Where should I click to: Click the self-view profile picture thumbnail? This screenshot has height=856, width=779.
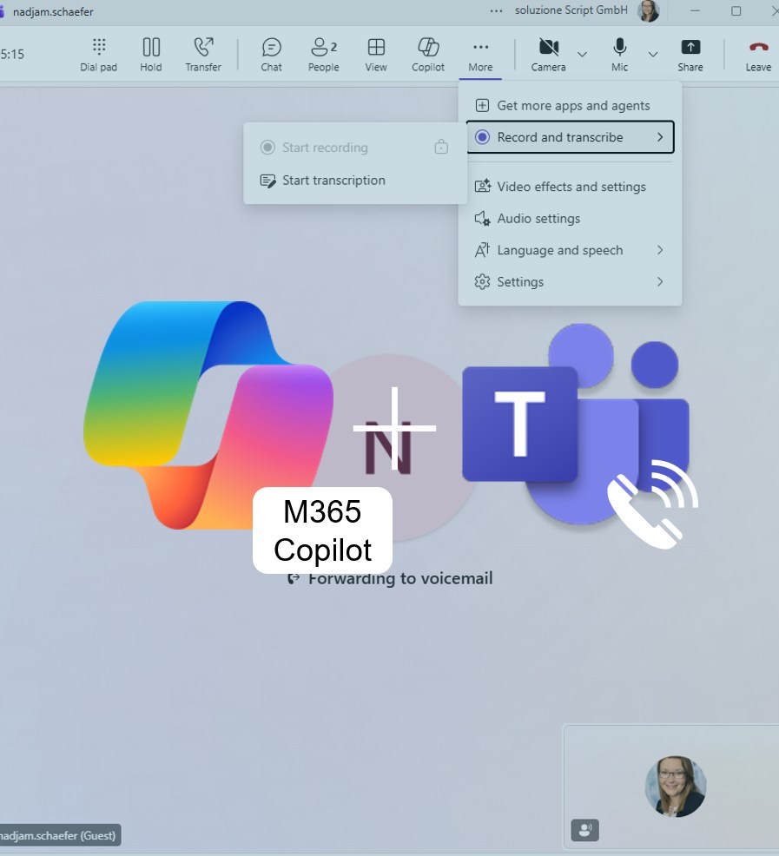[675, 786]
